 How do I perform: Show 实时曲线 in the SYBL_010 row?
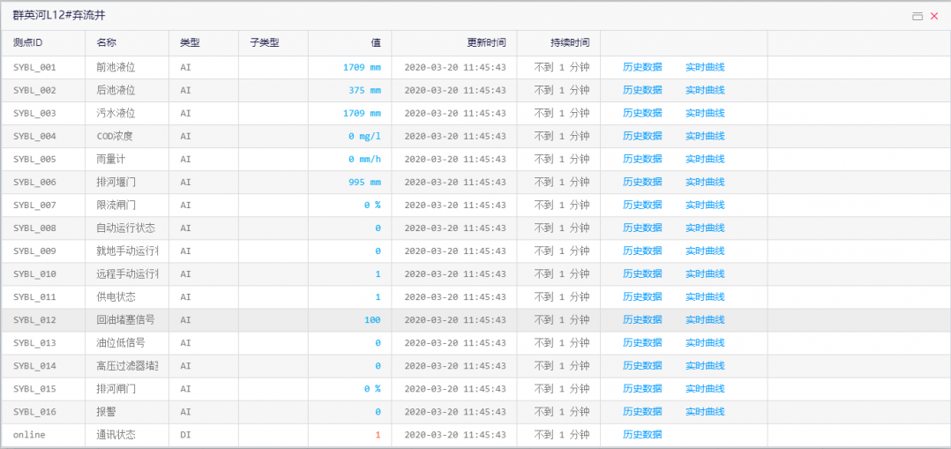point(705,274)
